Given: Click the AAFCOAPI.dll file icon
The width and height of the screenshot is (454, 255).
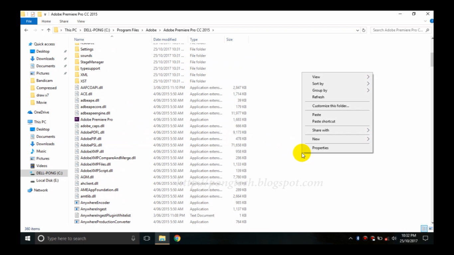Looking at the screenshot, I should pos(77,88).
